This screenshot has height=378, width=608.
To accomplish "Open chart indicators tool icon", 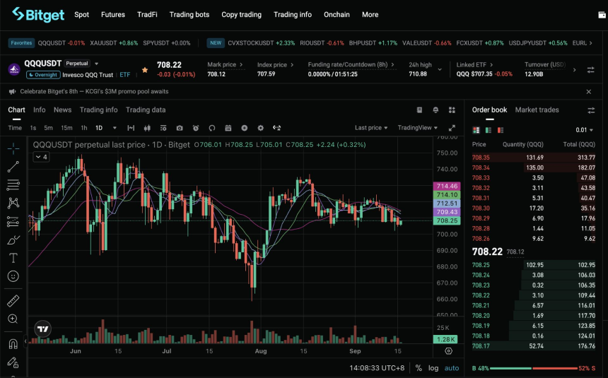I will pos(131,128).
